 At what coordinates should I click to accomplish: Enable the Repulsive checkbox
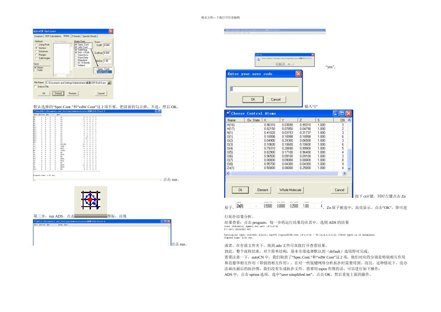(76, 60)
